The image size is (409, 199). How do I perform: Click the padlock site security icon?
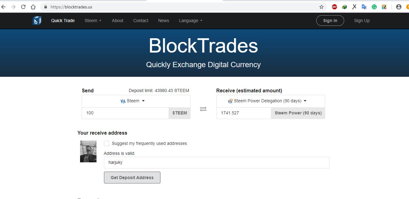click(46, 7)
